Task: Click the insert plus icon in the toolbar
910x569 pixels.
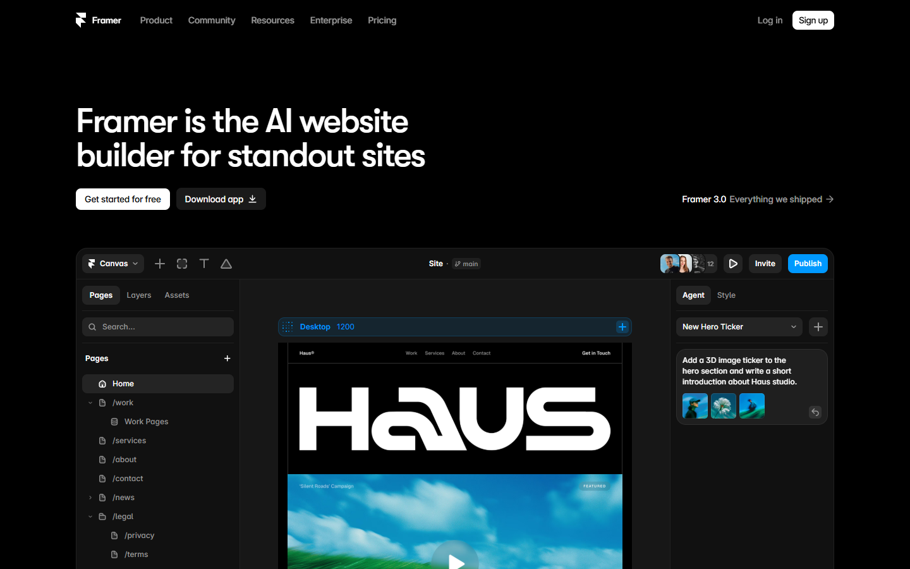Action: coord(160,264)
